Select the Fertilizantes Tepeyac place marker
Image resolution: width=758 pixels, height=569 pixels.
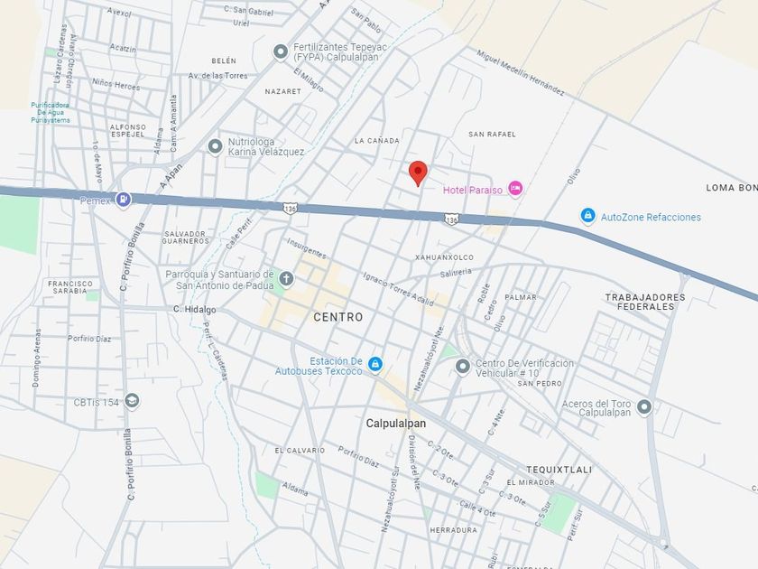[281, 51]
